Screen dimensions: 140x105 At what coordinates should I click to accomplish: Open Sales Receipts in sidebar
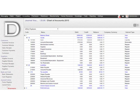(7, 48)
